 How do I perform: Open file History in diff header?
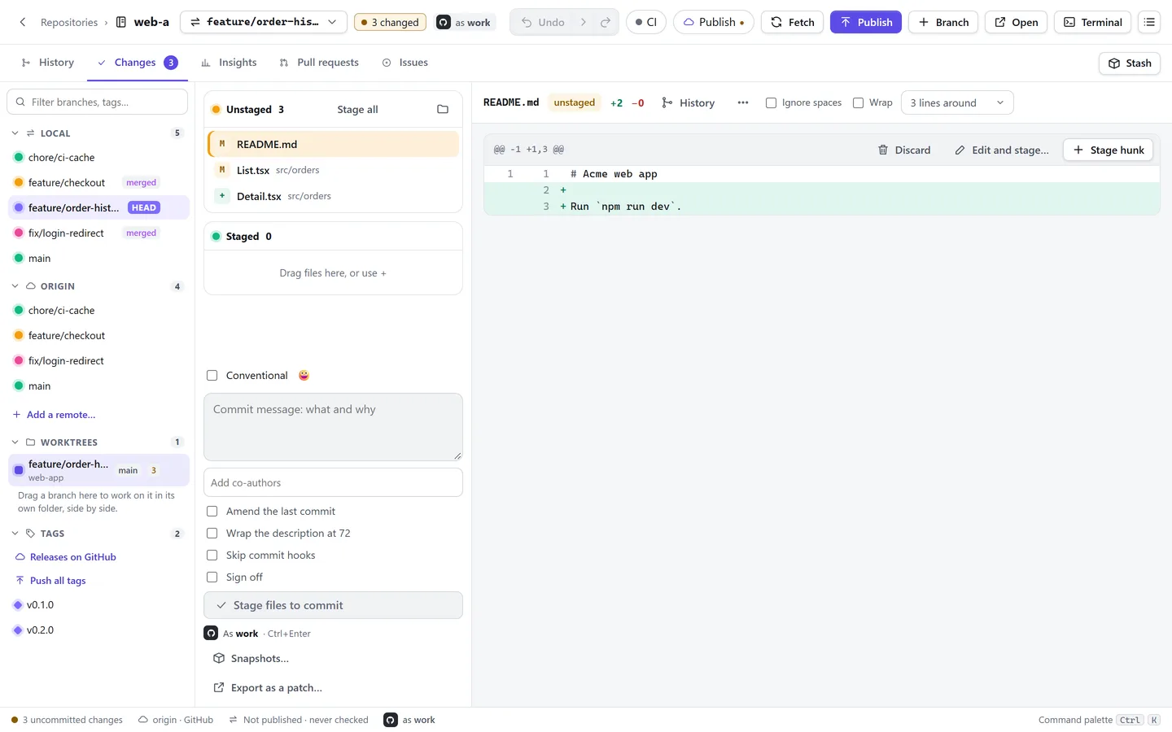tap(689, 102)
